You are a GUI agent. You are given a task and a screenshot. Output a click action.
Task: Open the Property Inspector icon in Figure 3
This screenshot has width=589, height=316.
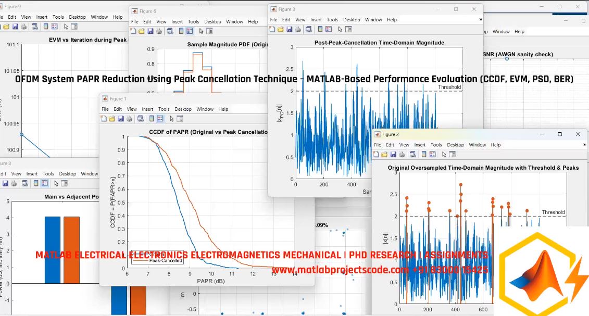click(348, 30)
